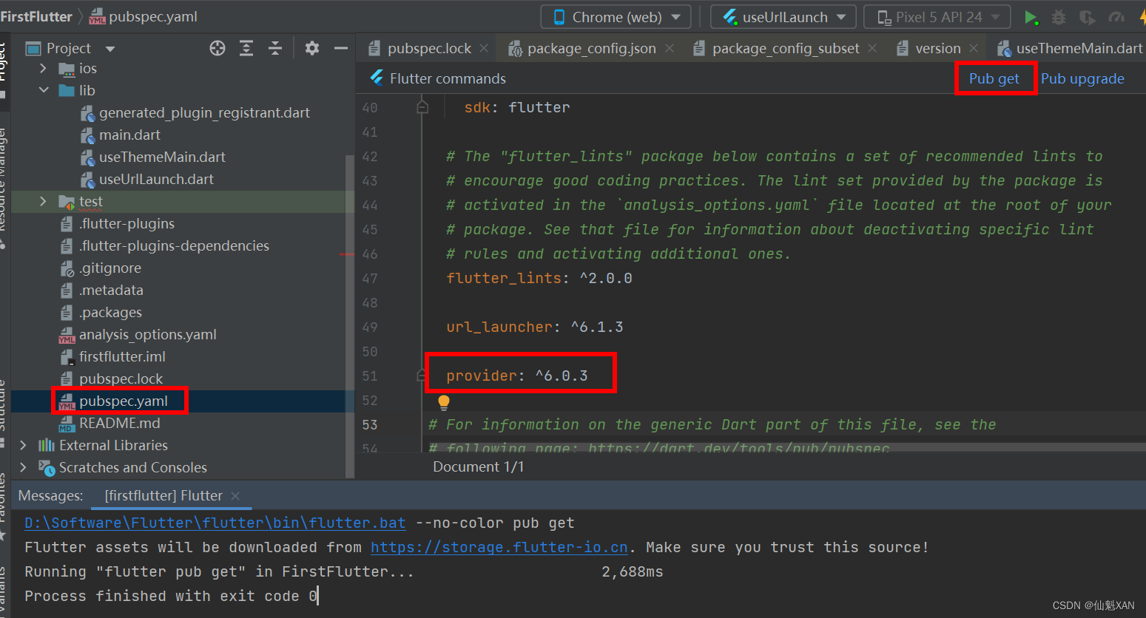Expand Scratches and Consoles node
This screenshot has height=618, width=1146.
(23, 467)
